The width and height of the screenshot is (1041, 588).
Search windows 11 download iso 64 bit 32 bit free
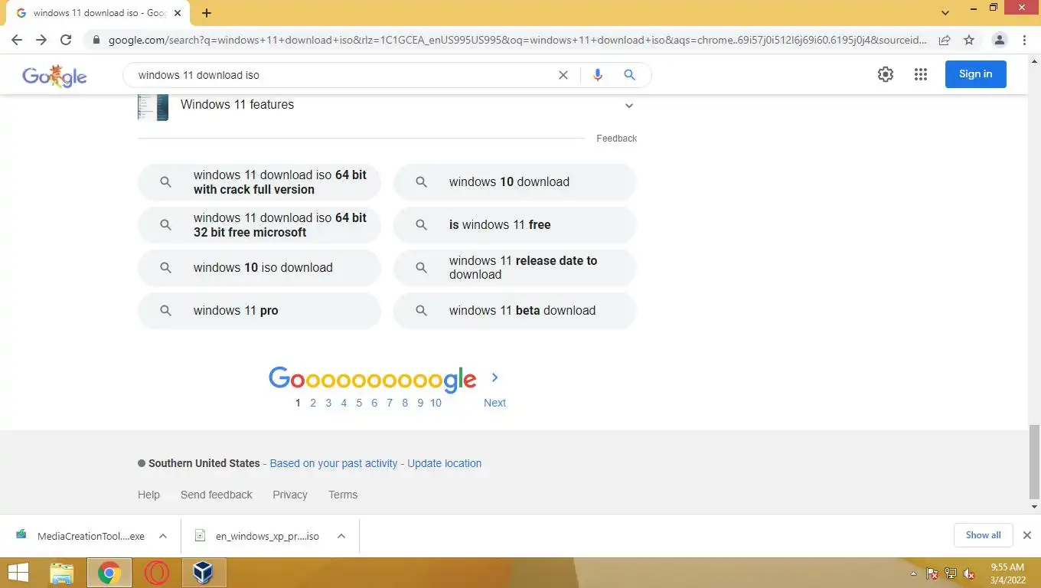pos(259,225)
